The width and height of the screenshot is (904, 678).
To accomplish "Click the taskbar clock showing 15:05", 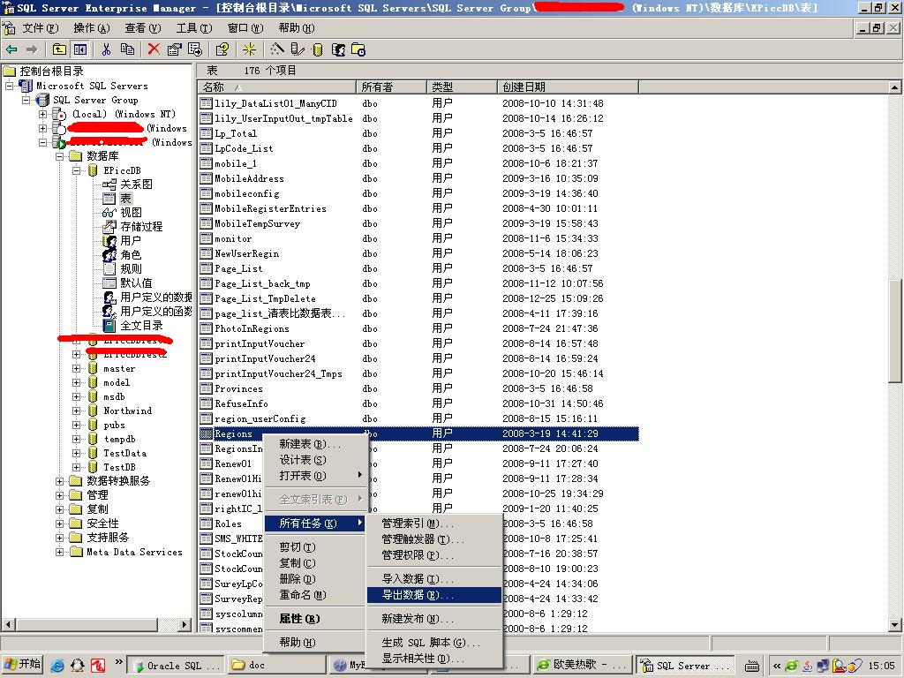I will click(x=882, y=666).
